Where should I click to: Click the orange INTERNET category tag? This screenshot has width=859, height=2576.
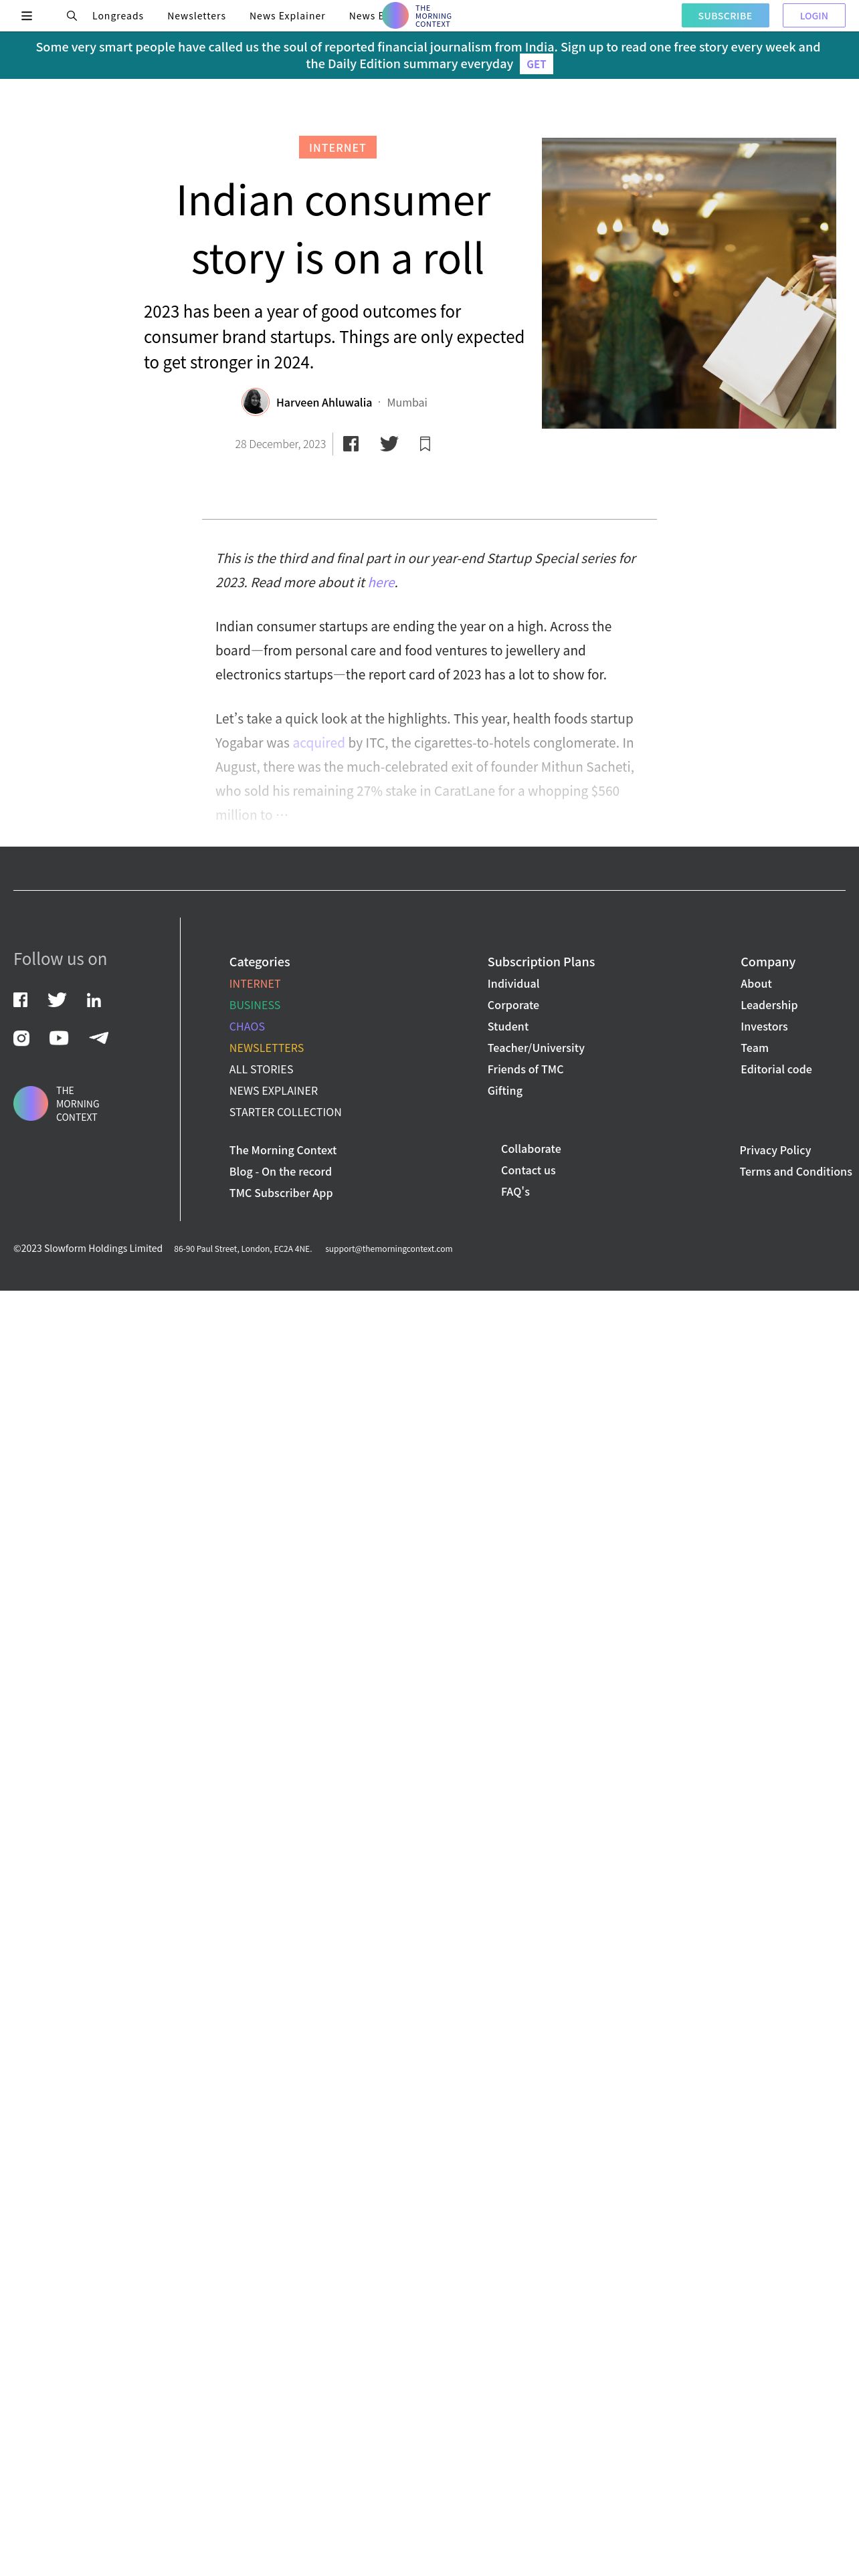coord(338,147)
